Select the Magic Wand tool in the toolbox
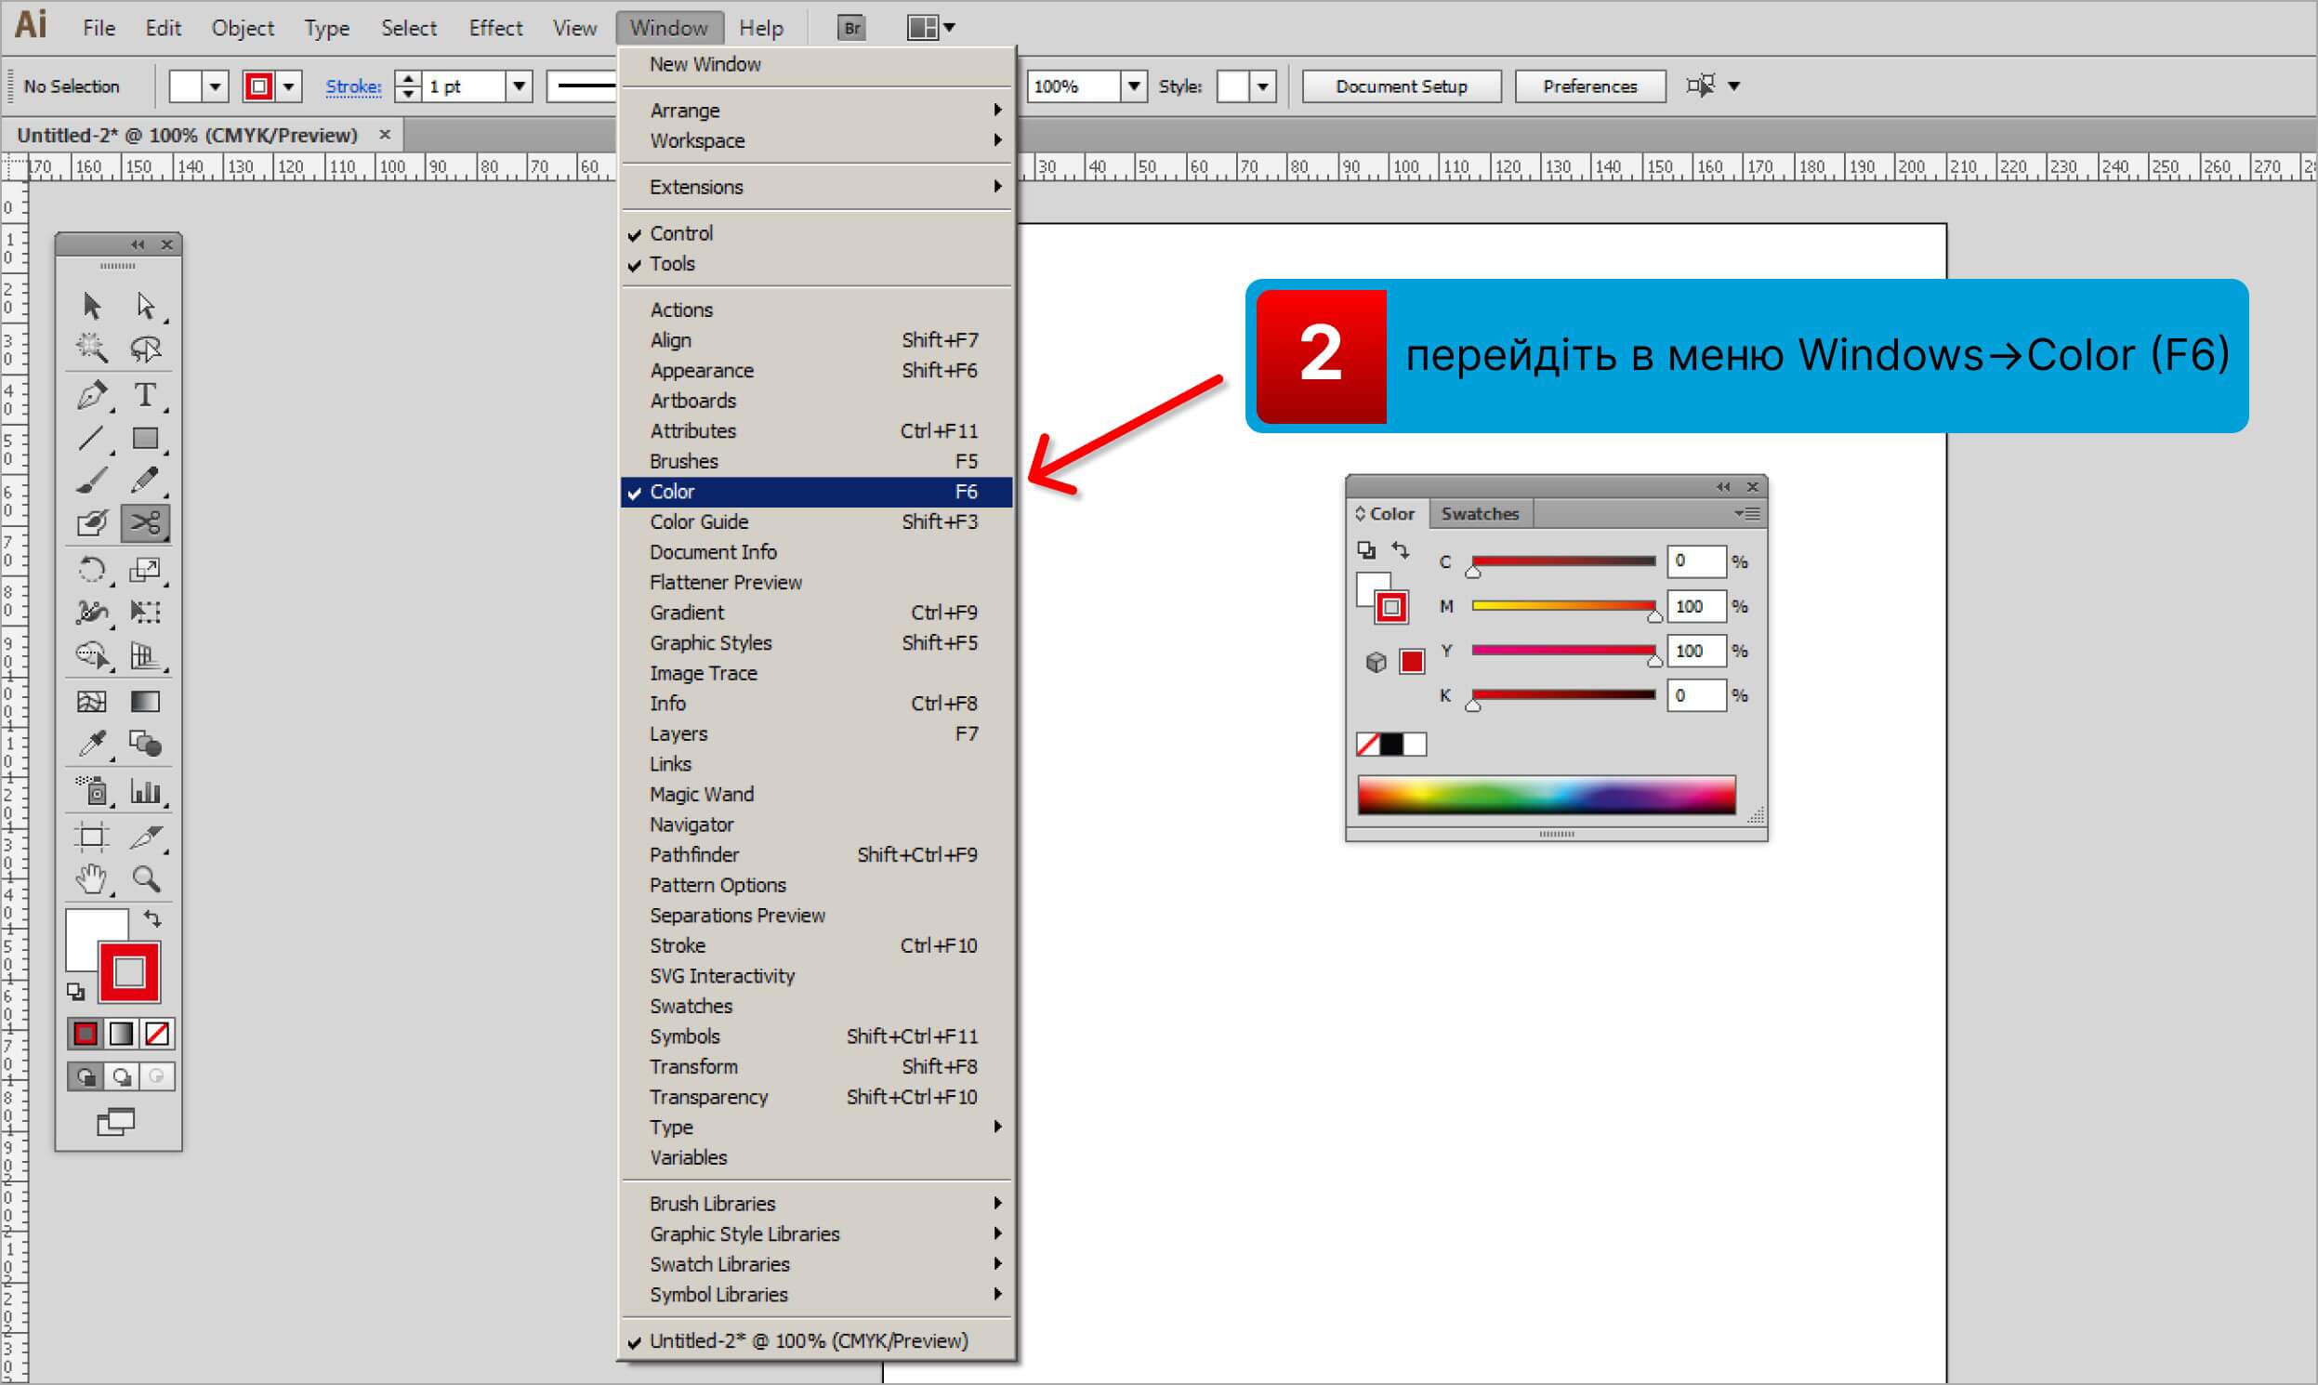Screen dimensions: 2318x1385 pos(91,349)
